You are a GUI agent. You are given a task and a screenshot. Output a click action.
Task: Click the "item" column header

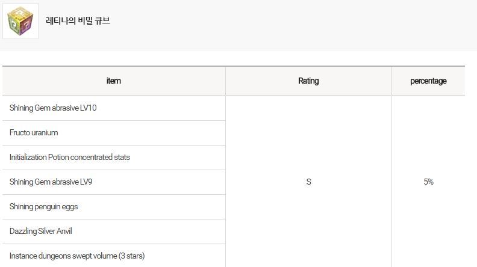[113, 81]
